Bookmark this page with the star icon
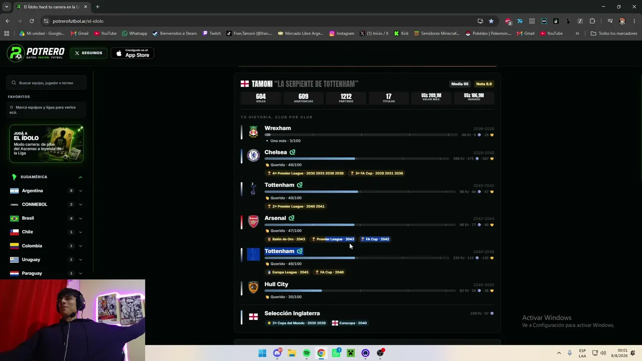 tap(491, 21)
